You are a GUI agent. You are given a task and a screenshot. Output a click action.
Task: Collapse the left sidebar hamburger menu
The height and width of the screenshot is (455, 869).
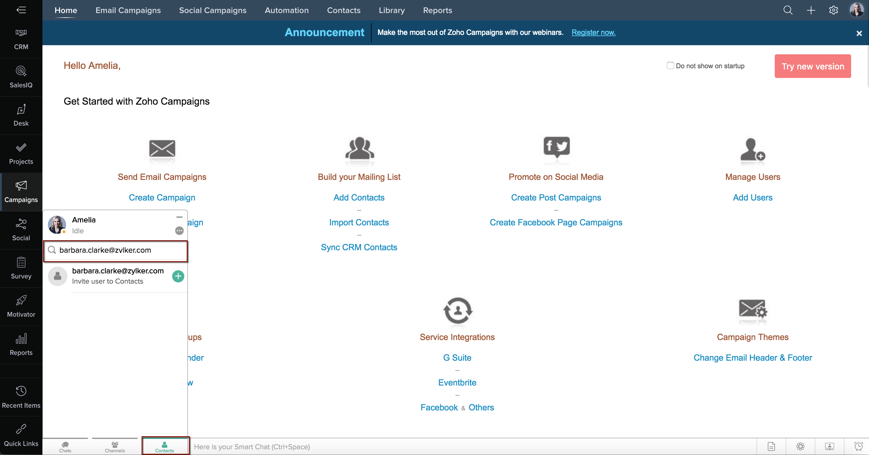(x=21, y=10)
